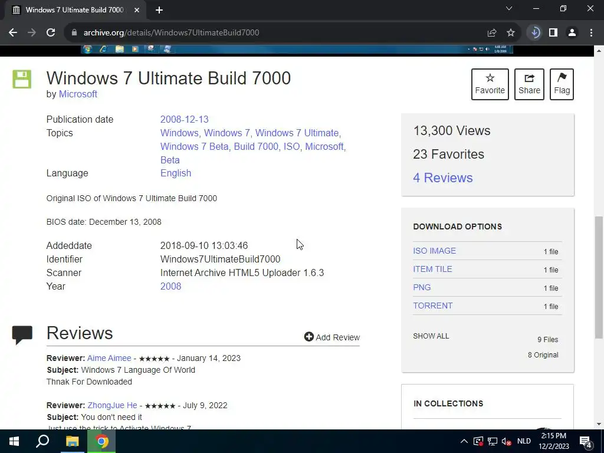Open the tab search chevron
The width and height of the screenshot is (604, 453).
click(x=509, y=8)
